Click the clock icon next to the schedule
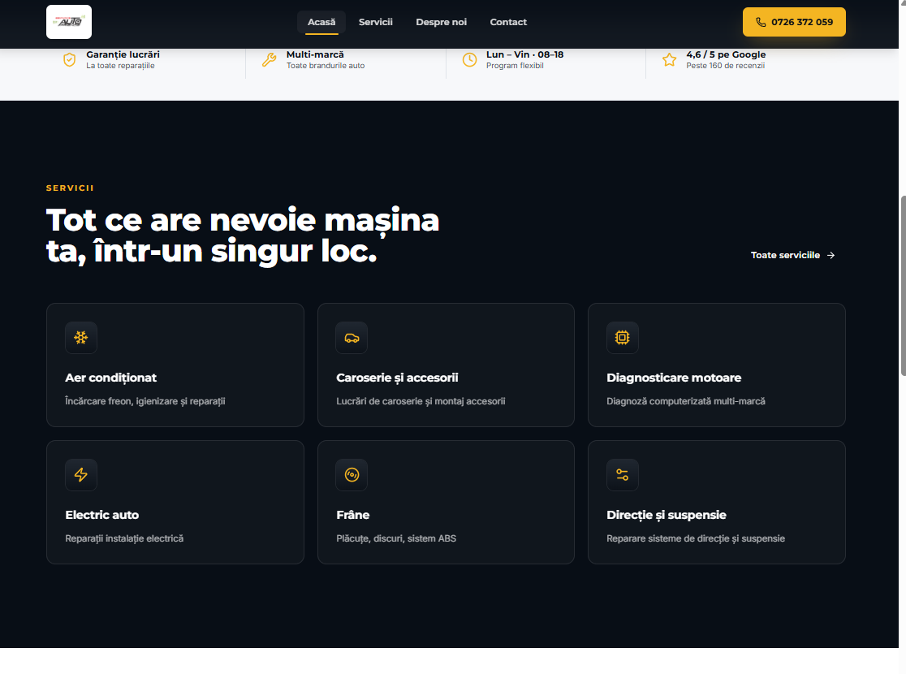Viewport: 906px width, 674px height. coord(468,58)
